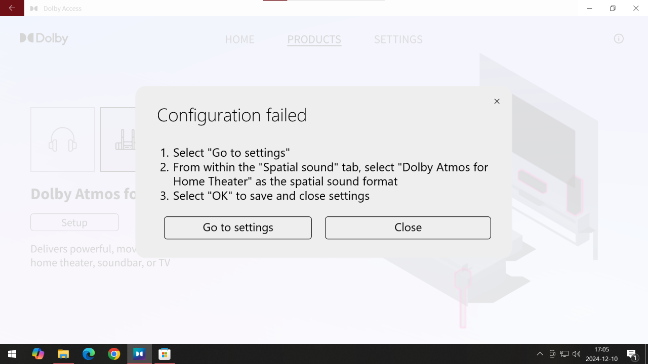
Task: Close the Configuration failed dialog with X
Action: click(x=497, y=101)
